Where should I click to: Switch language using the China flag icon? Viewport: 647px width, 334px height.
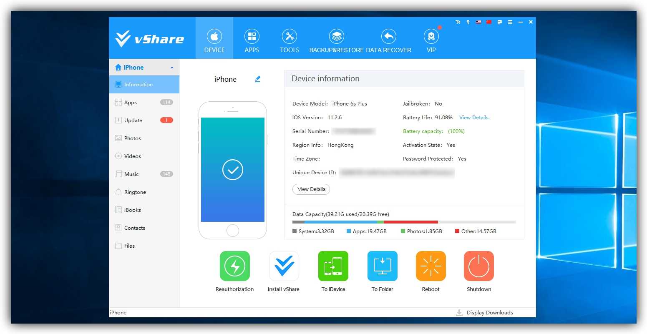pyautogui.click(x=489, y=22)
